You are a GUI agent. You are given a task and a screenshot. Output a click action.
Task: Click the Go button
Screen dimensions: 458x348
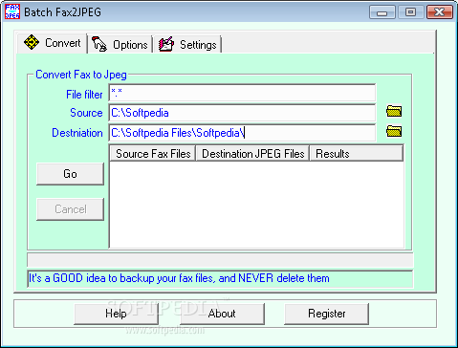(x=71, y=174)
